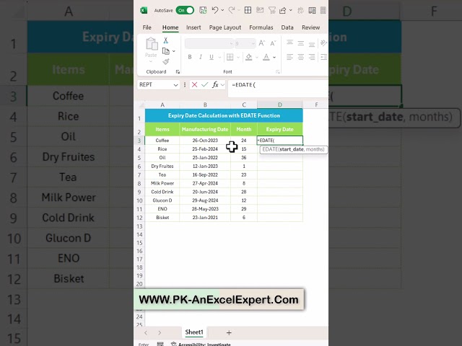Viewport: 462px width, 346px height.
Task: Click the Bottom Align icon
Action: point(312,43)
